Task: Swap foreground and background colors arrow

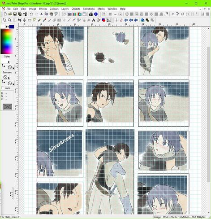Action: pos(7,27)
